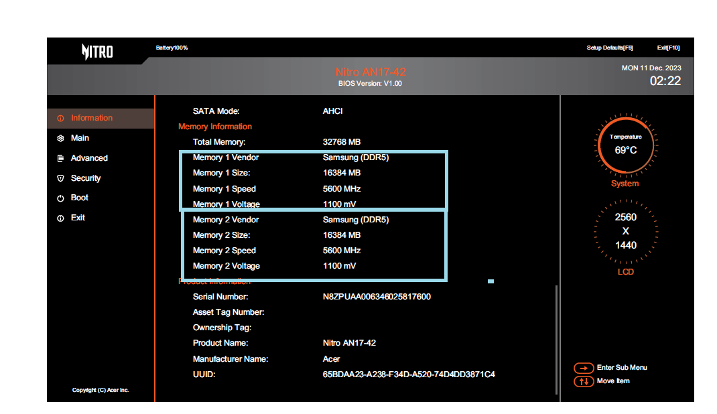This screenshot has height=414, width=717.
Task: Click the UUID value 65BDAA23-A238...
Action: point(409,374)
